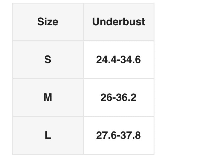
Task: Click the size label beside 24.4-34.6
Action: pyautogui.click(x=48, y=60)
